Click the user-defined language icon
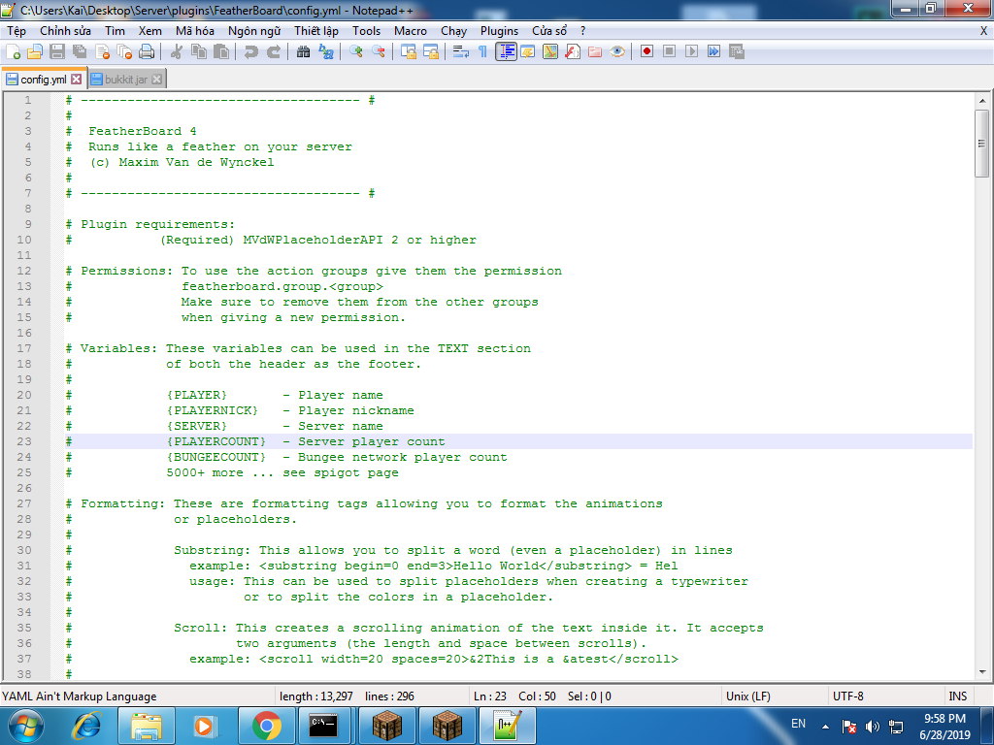The image size is (994, 745). coord(527,52)
